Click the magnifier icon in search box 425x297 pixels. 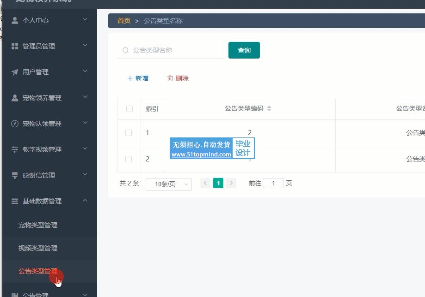pyautogui.click(x=125, y=50)
